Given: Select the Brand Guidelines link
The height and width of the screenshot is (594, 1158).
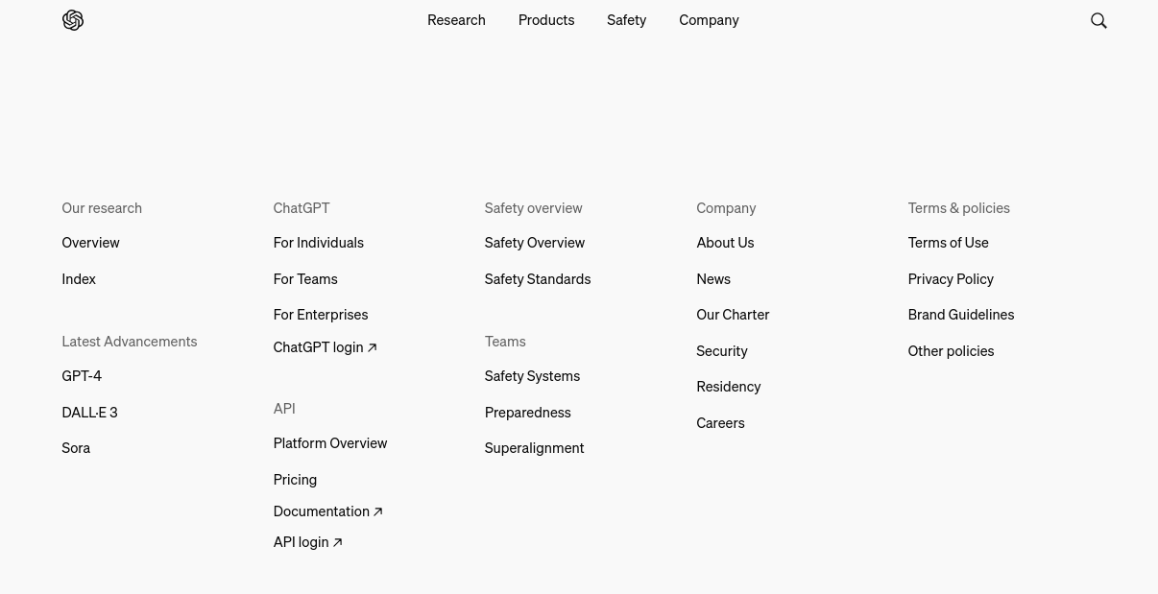Looking at the screenshot, I should (961, 315).
